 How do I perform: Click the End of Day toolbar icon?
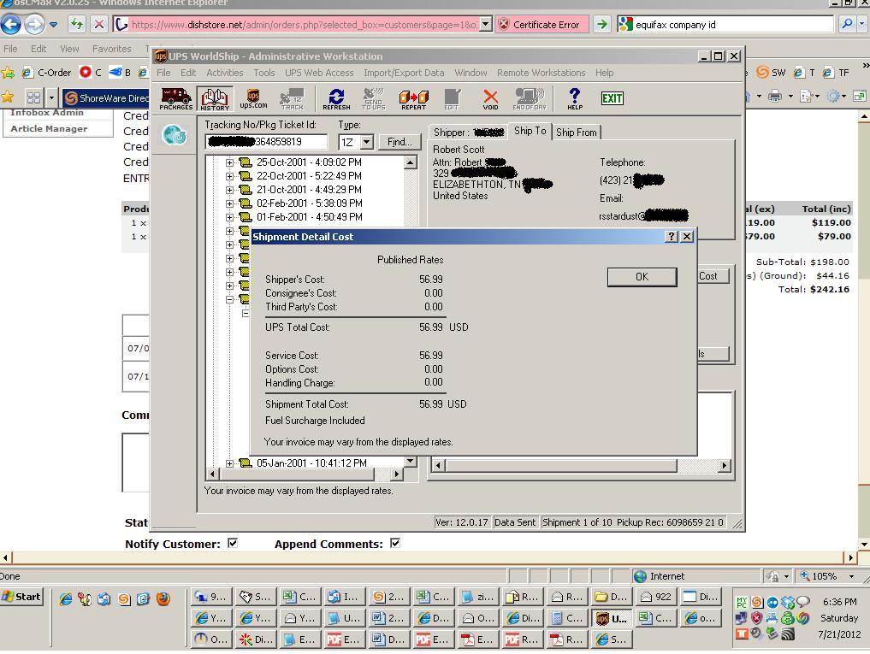coord(530,98)
